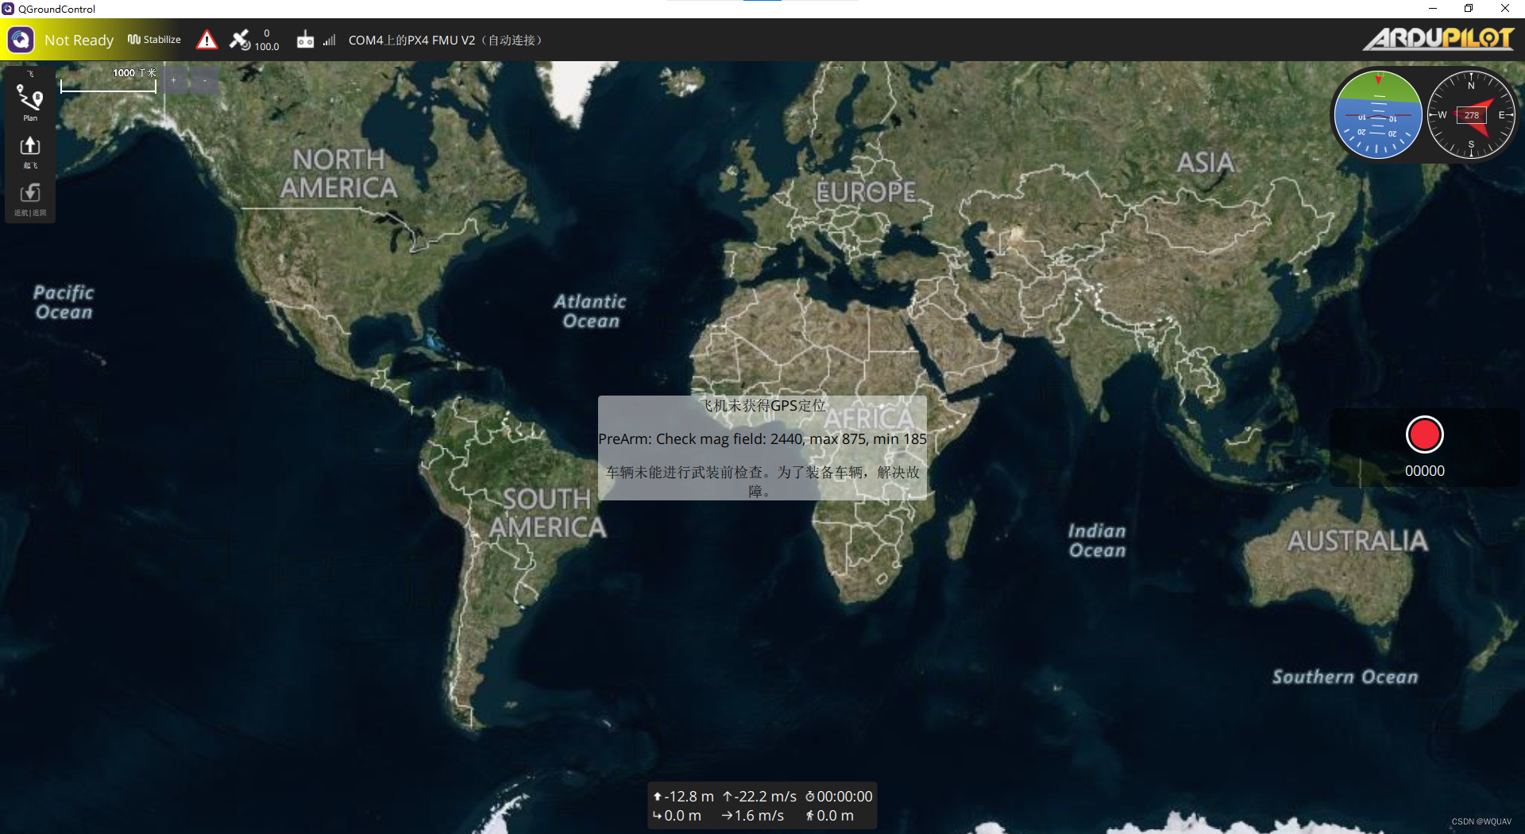Click the -22.2 m/s climb rate readout
1525x834 pixels.
point(759,796)
